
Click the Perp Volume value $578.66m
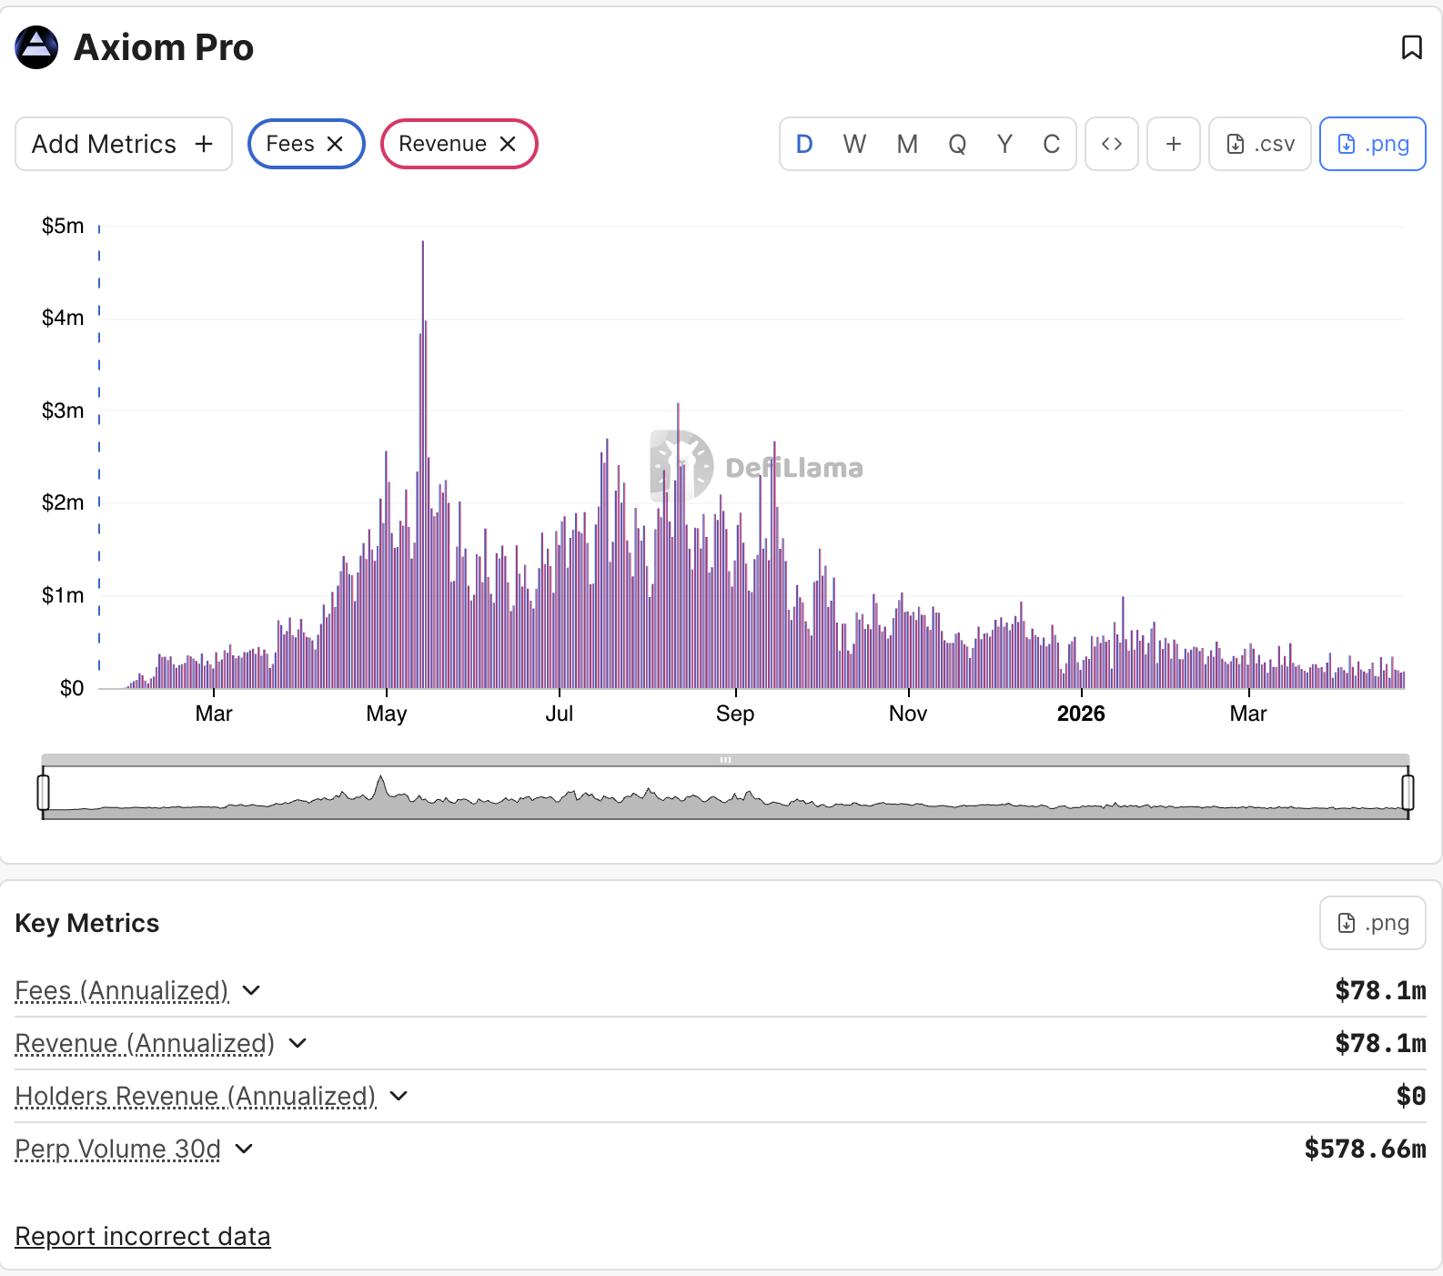1365,1149
